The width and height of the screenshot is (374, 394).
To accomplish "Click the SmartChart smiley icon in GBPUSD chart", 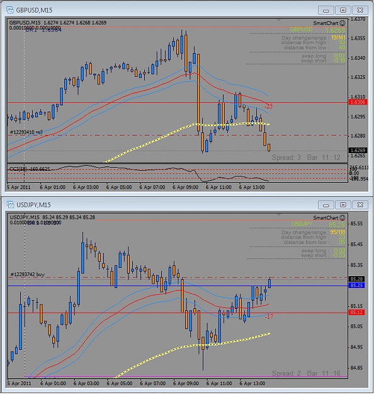I will [x=343, y=23].
